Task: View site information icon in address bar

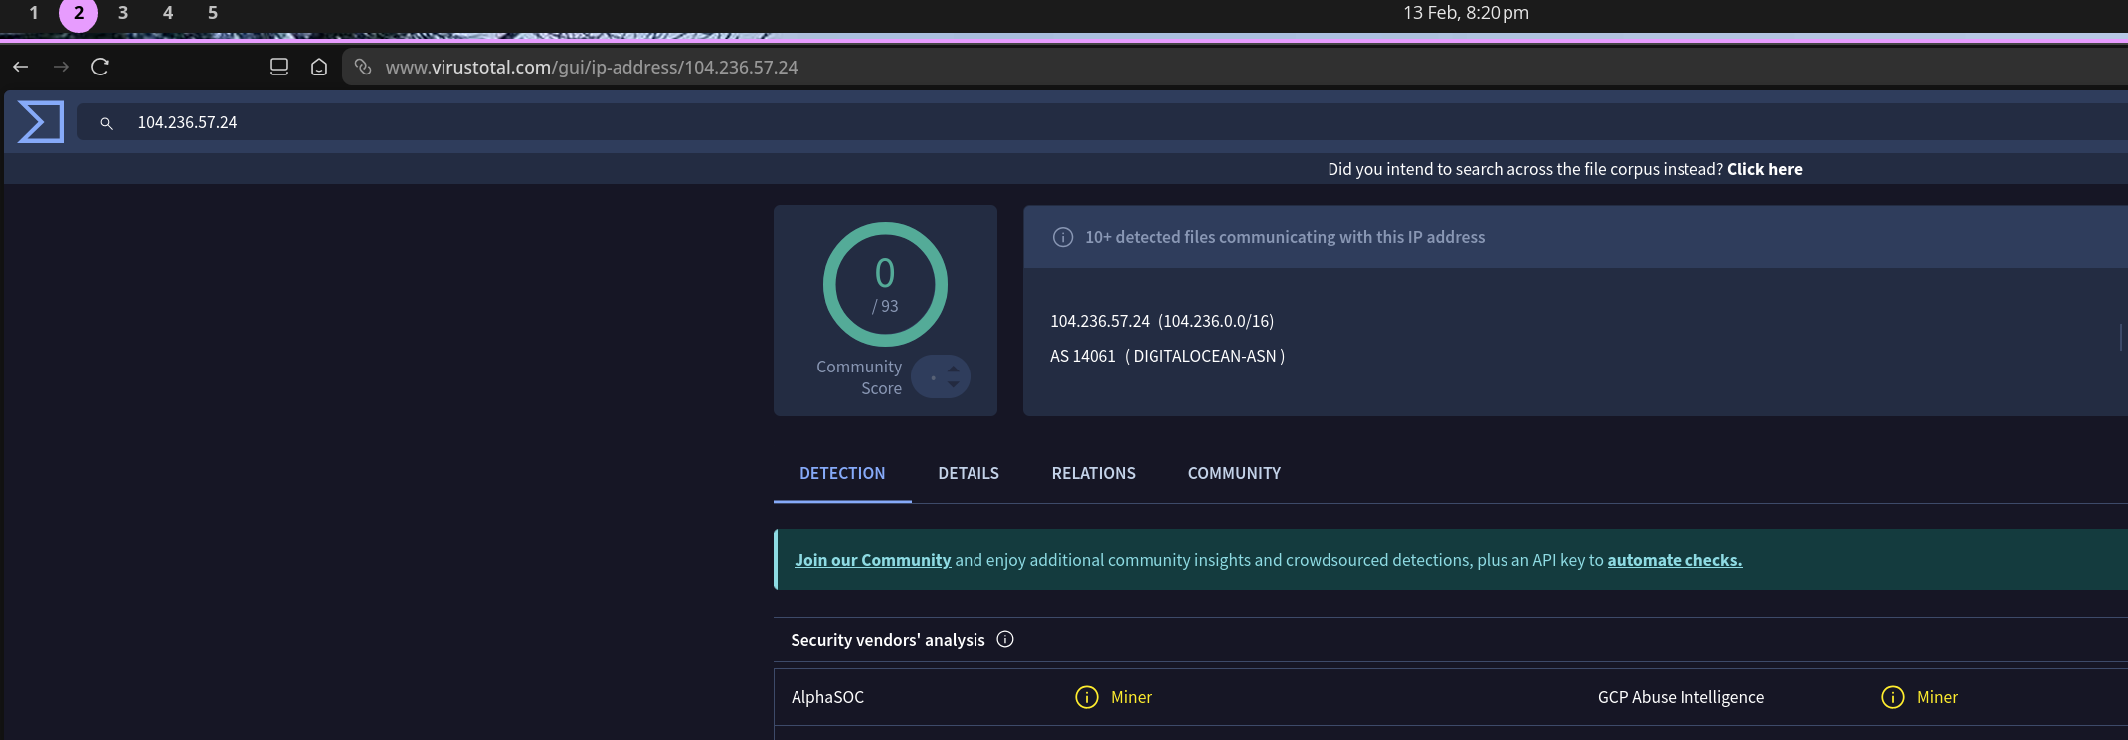Action: pyautogui.click(x=364, y=67)
